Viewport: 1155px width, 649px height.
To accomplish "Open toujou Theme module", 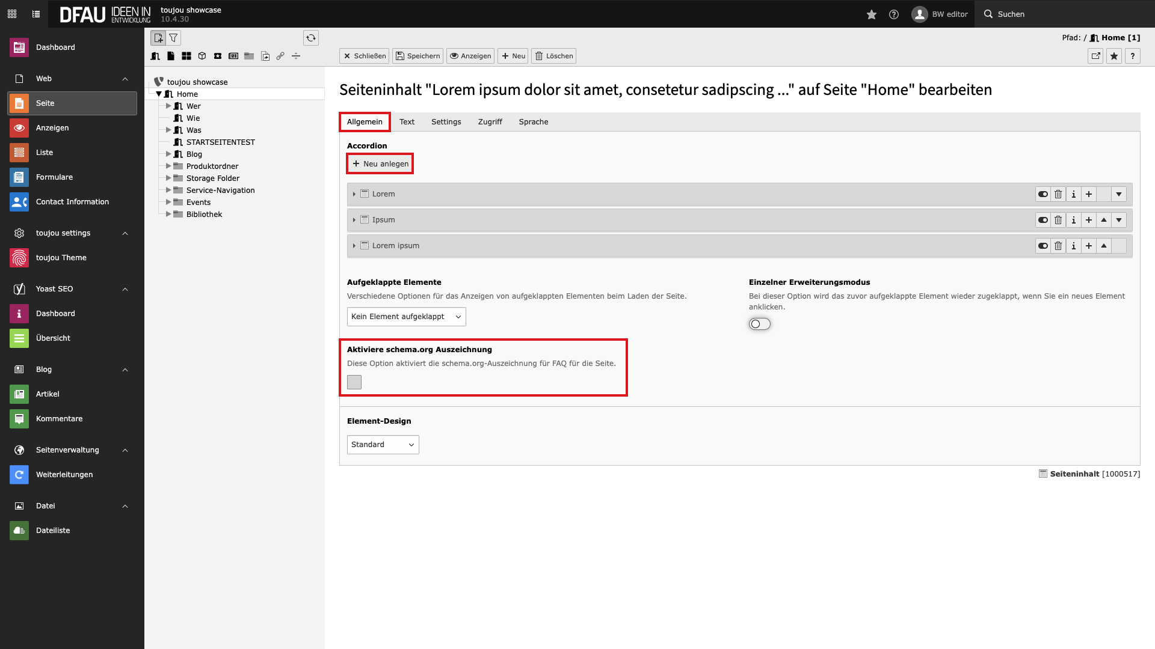I will click(x=61, y=258).
